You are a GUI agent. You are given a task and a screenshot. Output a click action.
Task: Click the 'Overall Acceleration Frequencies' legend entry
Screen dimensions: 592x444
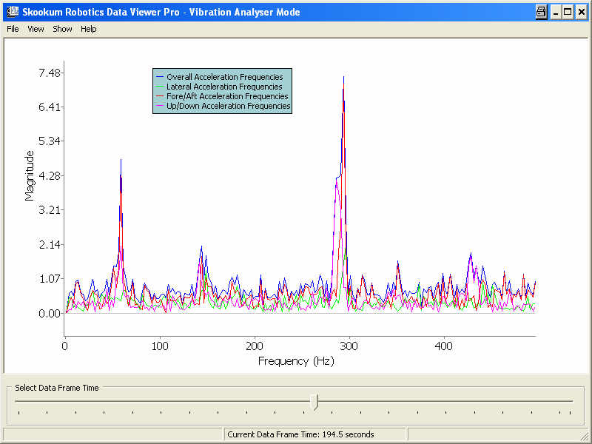[220, 77]
